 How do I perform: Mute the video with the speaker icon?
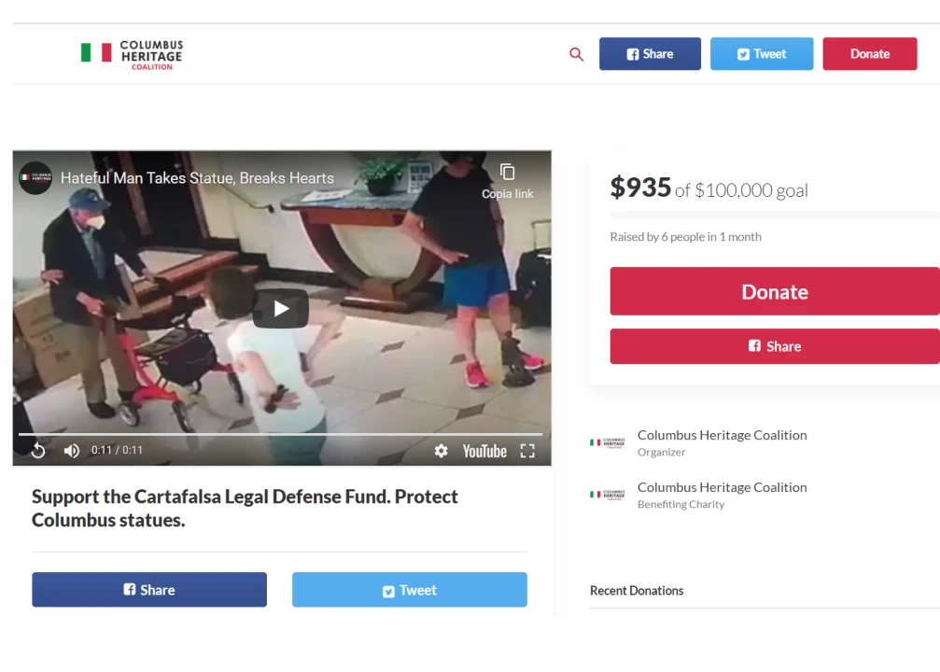coord(71,451)
